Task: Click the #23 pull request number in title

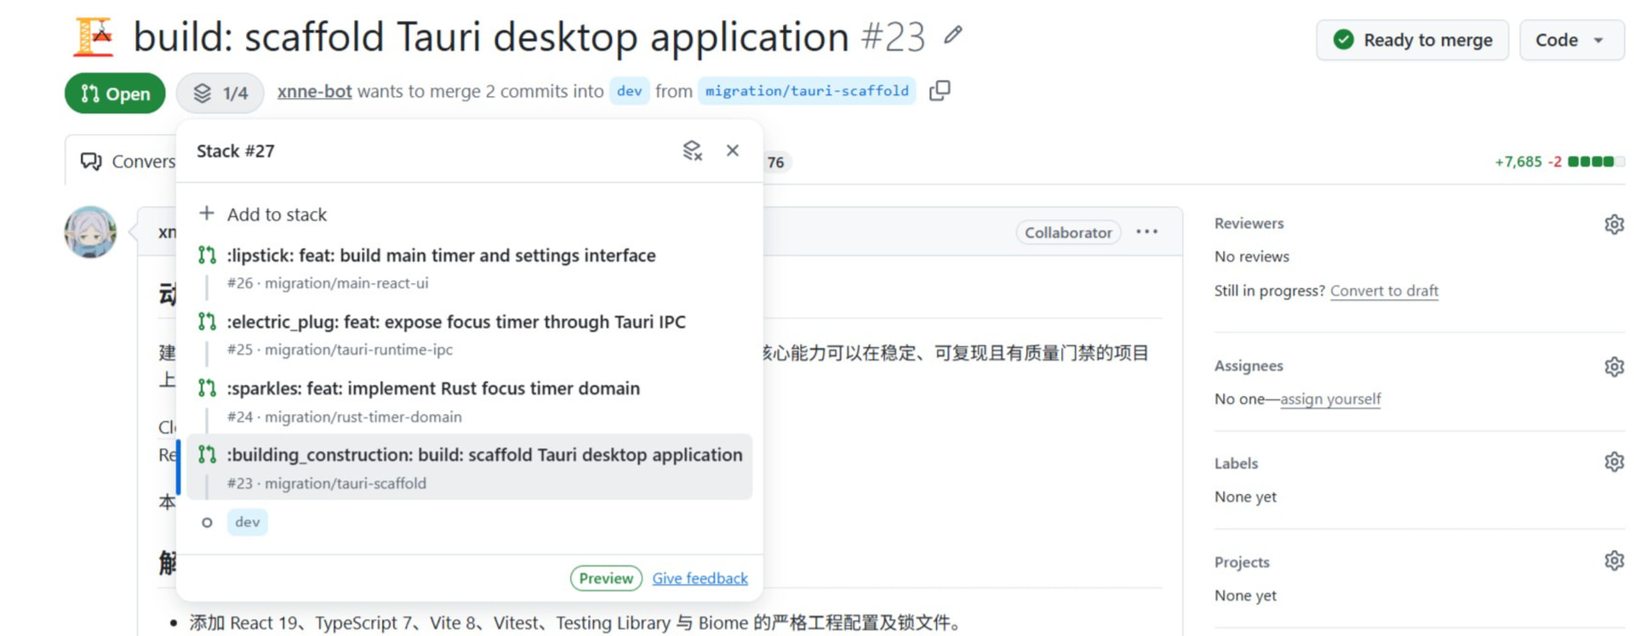Action: click(893, 37)
